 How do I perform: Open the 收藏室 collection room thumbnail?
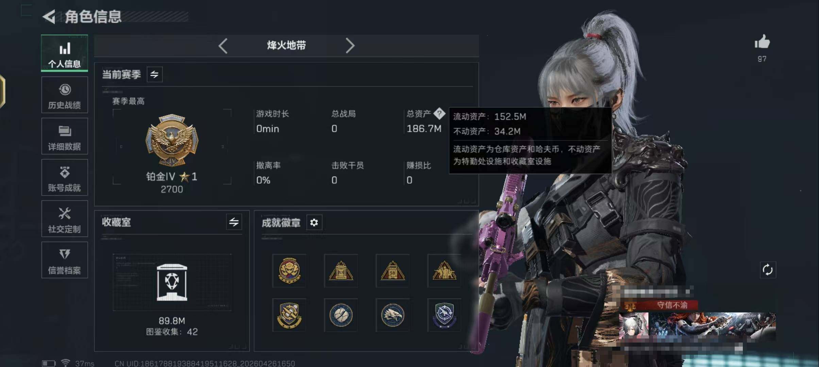point(172,282)
